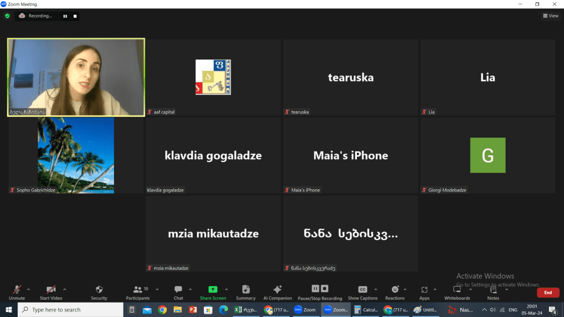Open Whiteboards from the toolbar
564x317 pixels.
click(457, 292)
